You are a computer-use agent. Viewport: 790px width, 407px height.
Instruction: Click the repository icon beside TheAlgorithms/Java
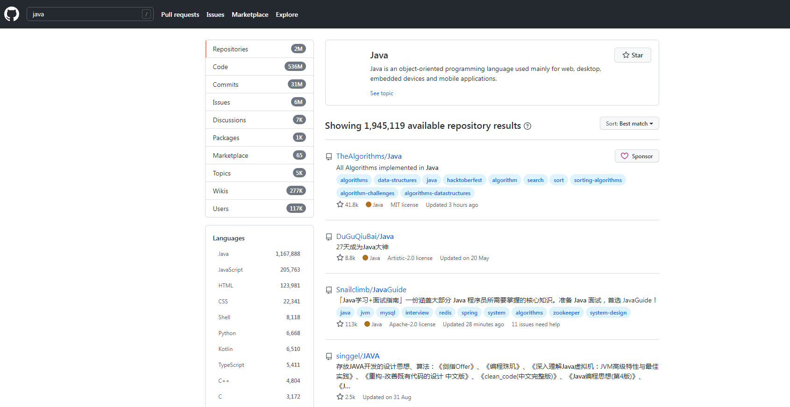[329, 157]
